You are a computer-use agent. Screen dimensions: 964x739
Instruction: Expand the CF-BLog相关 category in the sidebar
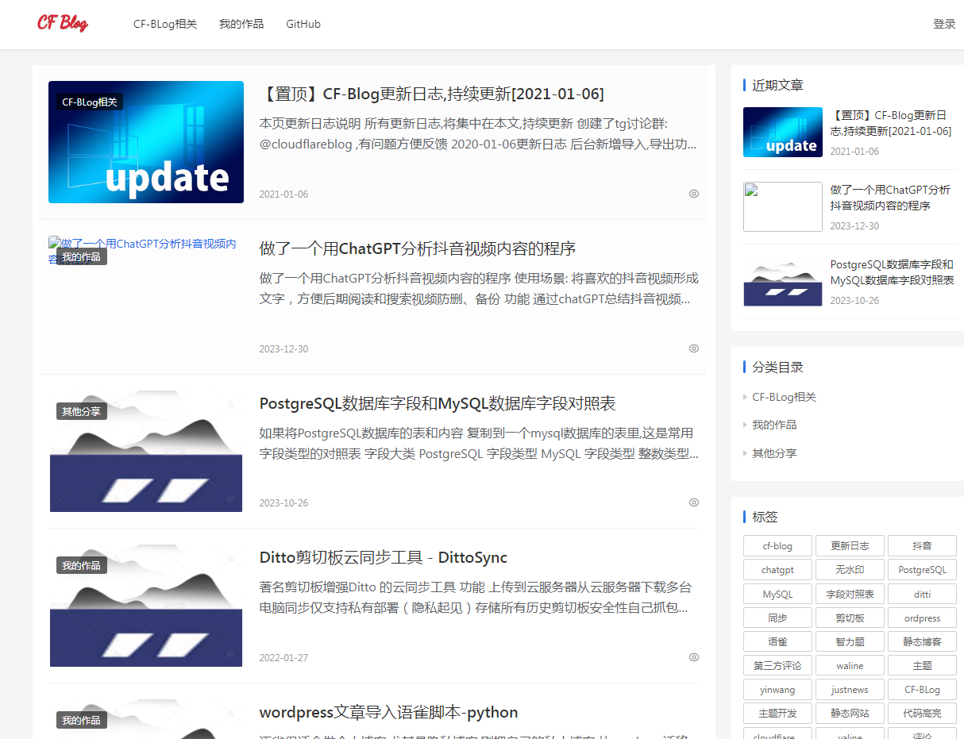[x=783, y=397]
